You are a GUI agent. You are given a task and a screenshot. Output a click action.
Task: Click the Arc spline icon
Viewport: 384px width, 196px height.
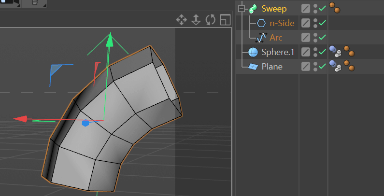(261, 38)
